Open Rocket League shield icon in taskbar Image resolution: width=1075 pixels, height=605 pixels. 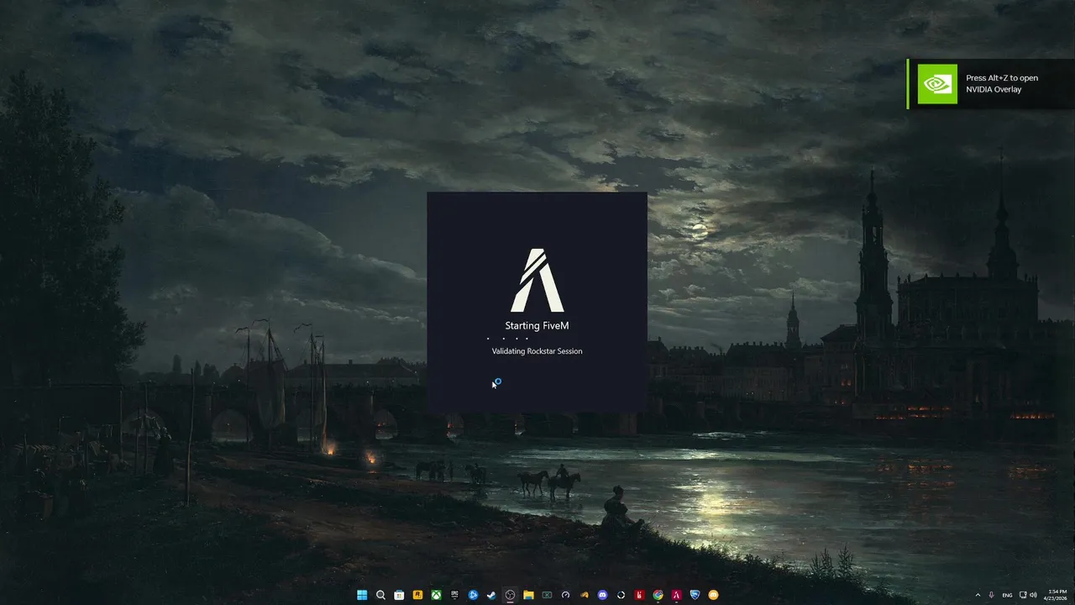tap(695, 595)
